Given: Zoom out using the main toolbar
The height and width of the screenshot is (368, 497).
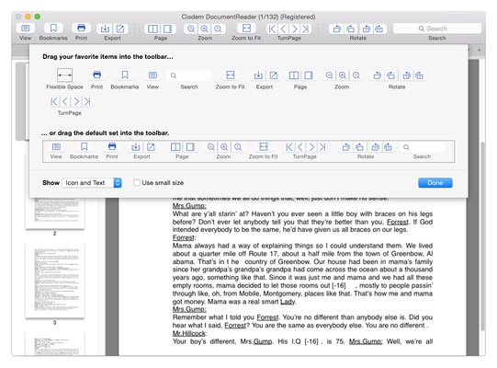Looking at the screenshot, I should pyautogui.click(x=191, y=29).
